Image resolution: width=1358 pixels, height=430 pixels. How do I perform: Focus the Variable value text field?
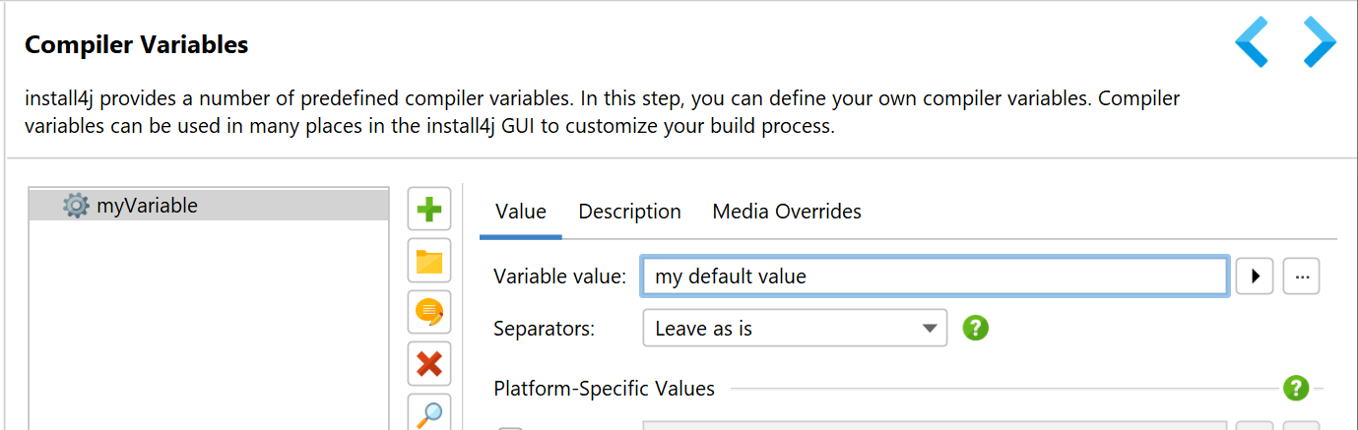coord(935,276)
